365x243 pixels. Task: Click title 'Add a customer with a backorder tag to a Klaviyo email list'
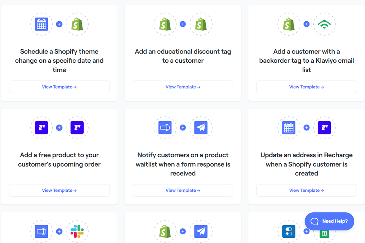click(x=306, y=60)
